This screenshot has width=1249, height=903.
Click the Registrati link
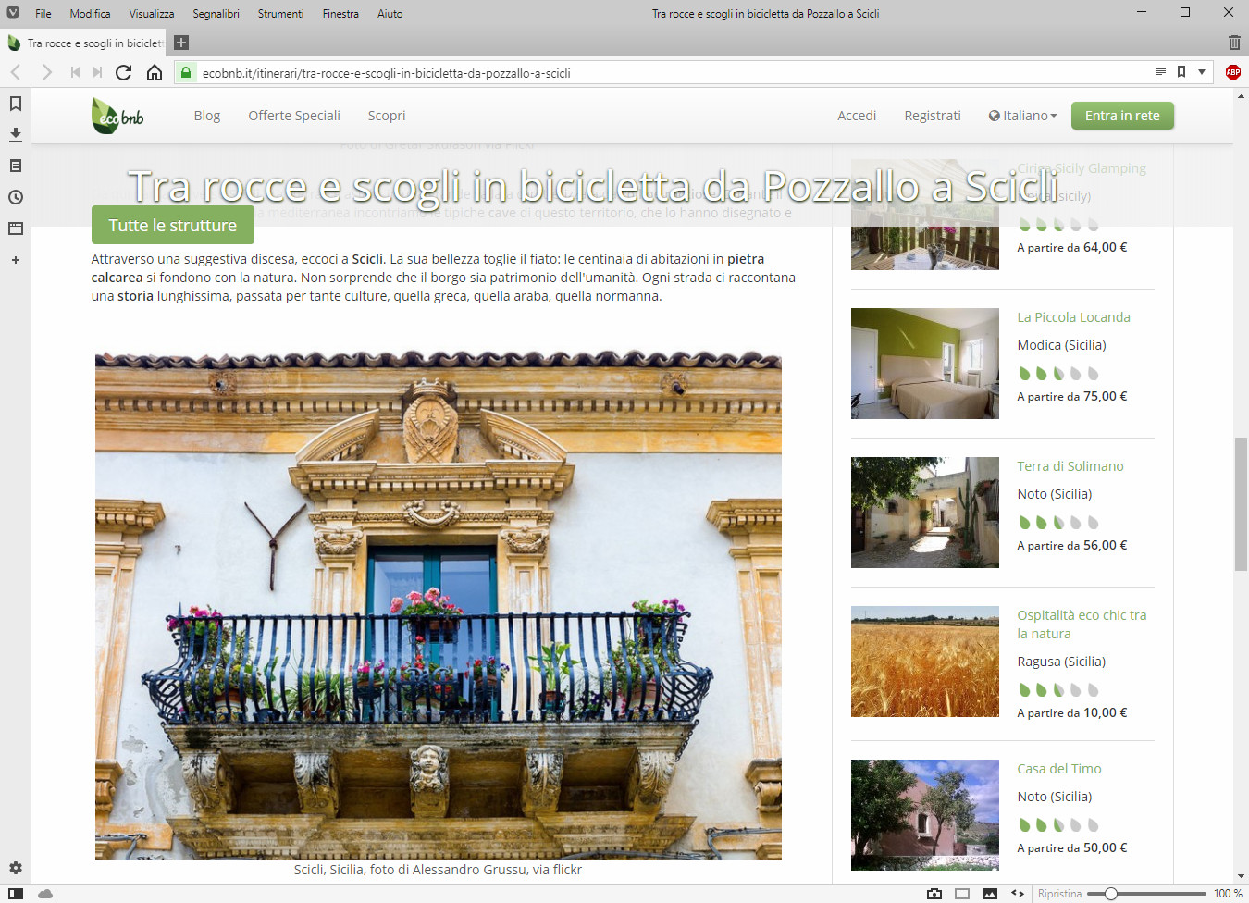click(933, 116)
